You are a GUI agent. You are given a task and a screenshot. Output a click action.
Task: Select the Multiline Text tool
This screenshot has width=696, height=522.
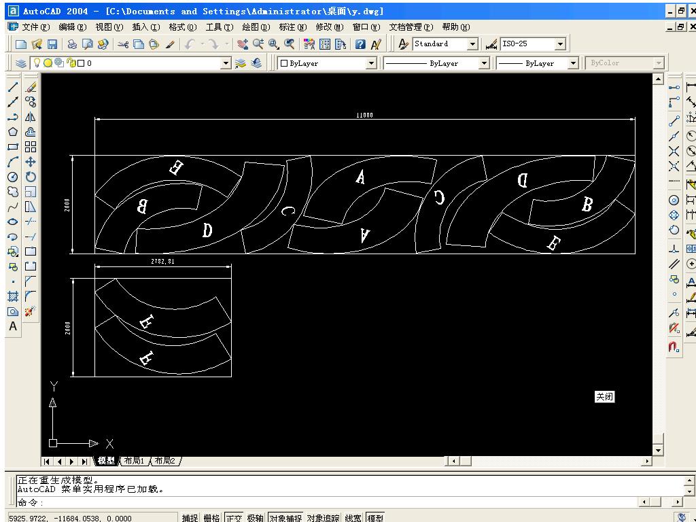pyautogui.click(x=13, y=326)
